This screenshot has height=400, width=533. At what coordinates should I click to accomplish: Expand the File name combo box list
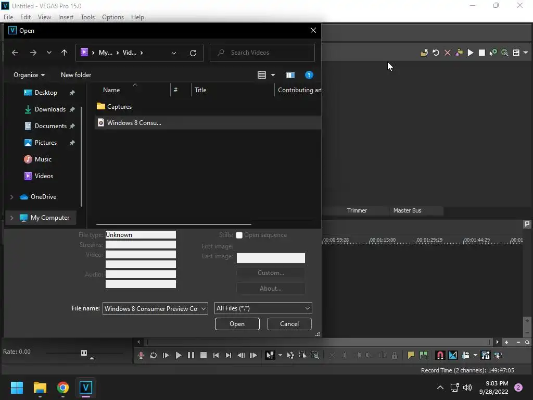coord(204,308)
